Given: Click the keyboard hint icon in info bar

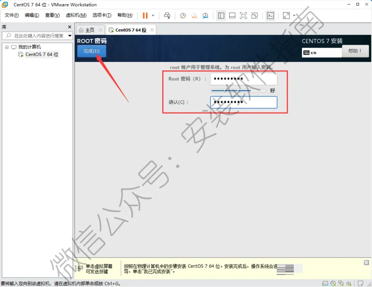Looking at the screenshot, I should click(80, 268).
